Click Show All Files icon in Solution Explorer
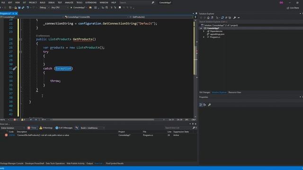 (230, 17)
